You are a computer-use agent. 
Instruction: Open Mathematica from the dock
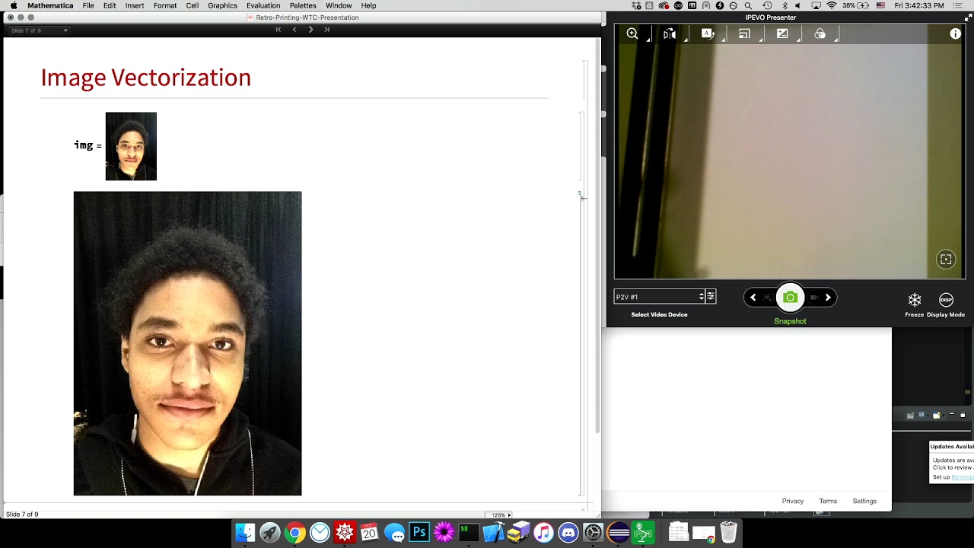tap(345, 532)
